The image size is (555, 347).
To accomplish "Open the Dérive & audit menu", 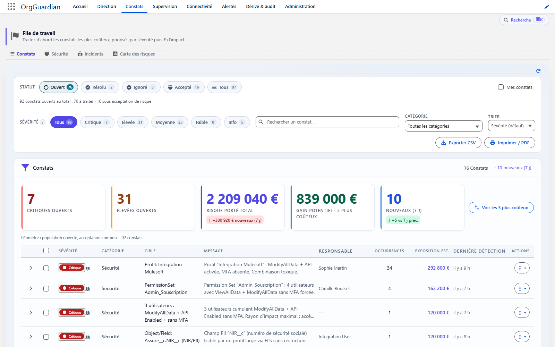I will (261, 6).
